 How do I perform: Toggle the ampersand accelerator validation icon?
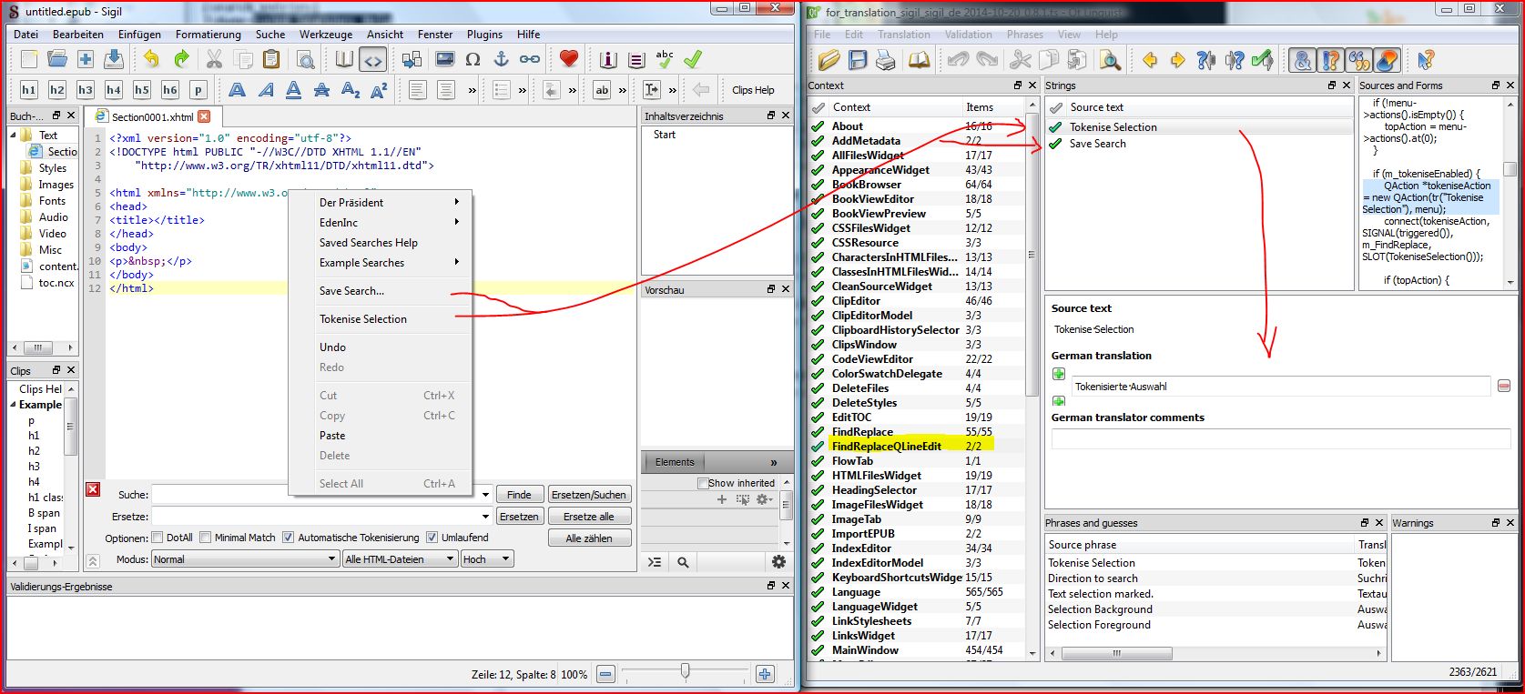(x=1303, y=60)
